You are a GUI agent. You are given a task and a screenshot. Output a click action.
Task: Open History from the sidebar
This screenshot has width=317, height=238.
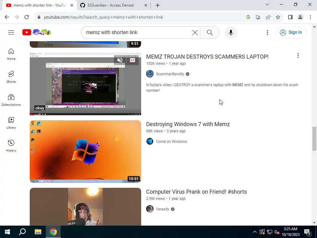coord(11,146)
